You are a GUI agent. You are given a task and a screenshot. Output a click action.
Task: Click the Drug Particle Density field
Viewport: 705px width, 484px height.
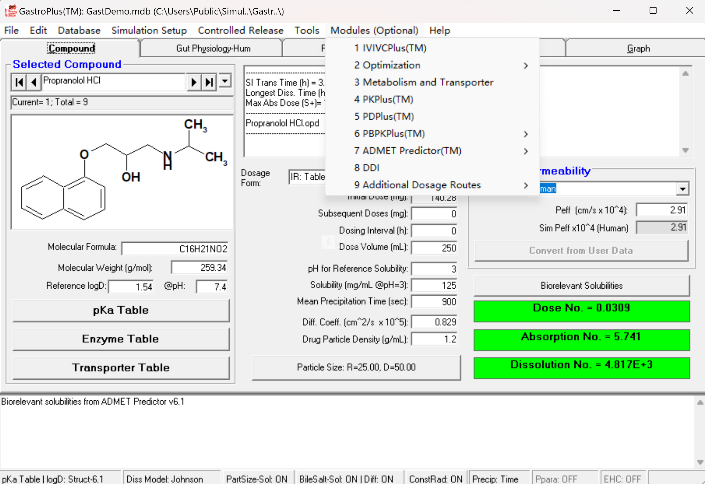pyautogui.click(x=434, y=339)
